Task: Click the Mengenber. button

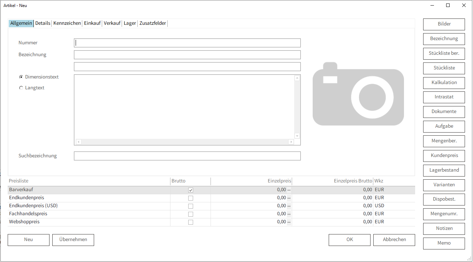Action: coord(444,141)
